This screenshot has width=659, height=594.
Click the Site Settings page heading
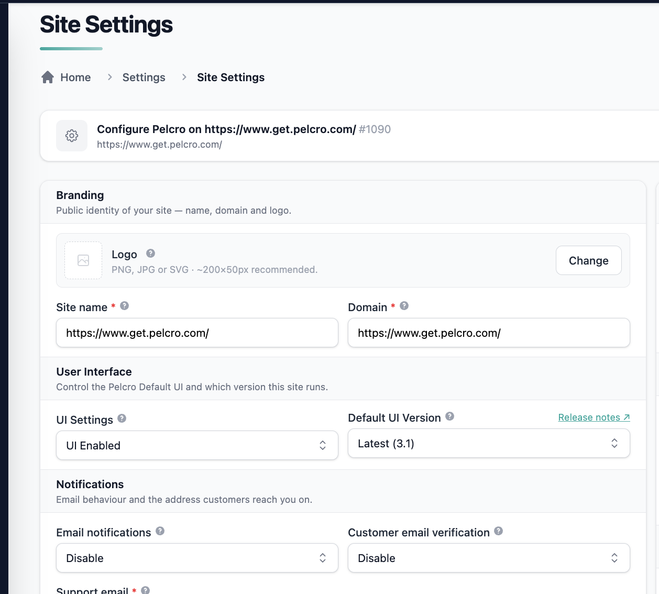pyautogui.click(x=106, y=25)
